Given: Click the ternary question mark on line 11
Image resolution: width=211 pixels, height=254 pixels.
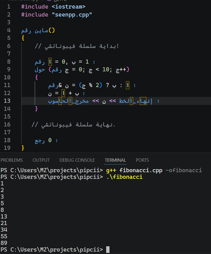Looking at the screenshot, I should (x=108, y=85).
